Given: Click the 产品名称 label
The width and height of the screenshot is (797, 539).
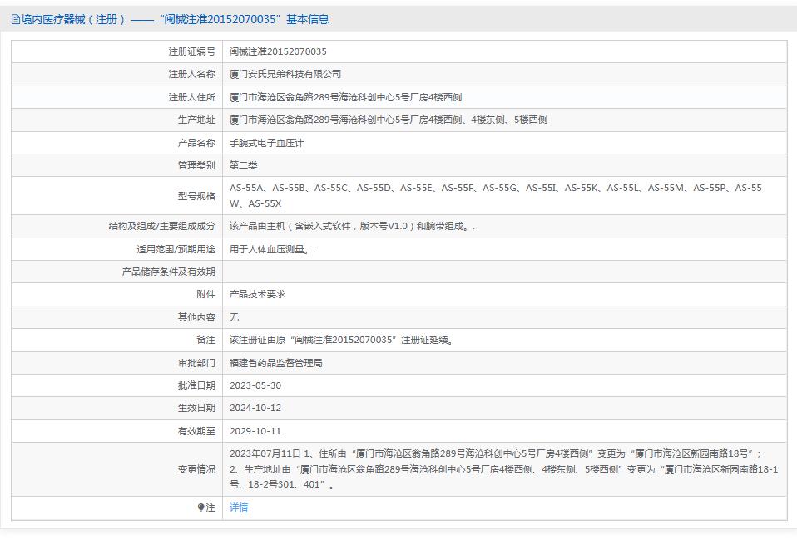Looking at the screenshot, I should pos(196,143).
